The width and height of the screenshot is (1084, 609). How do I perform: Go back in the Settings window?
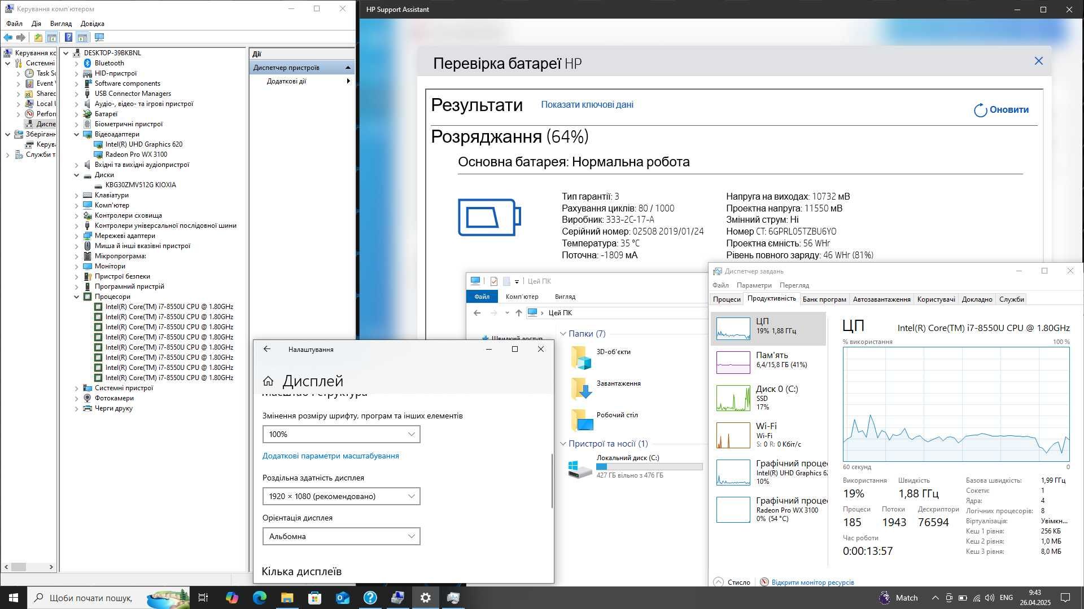[267, 350]
